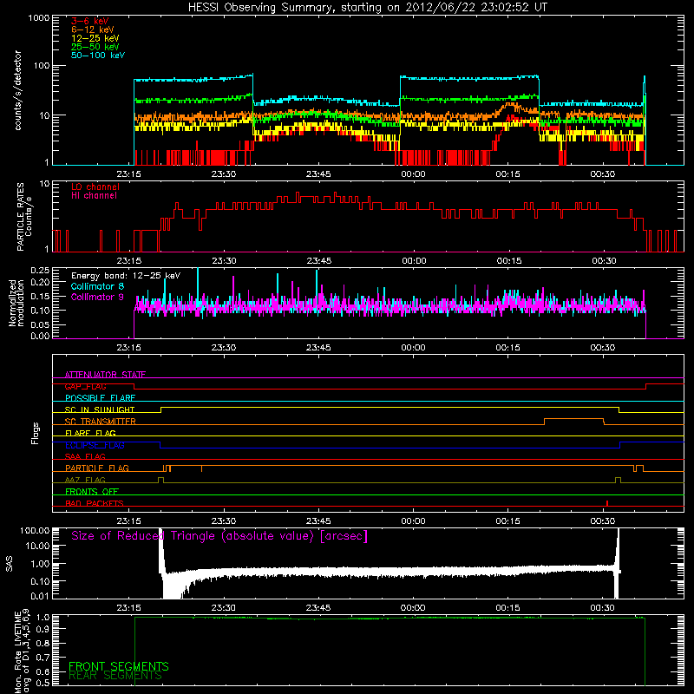This screenshot has width=694, height=694.
Task: Click the counts/s/detector axis label
Action: [x=18, y=90]
